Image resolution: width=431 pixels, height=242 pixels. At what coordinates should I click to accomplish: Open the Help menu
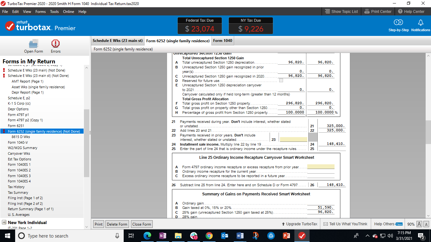coord(82,12)
